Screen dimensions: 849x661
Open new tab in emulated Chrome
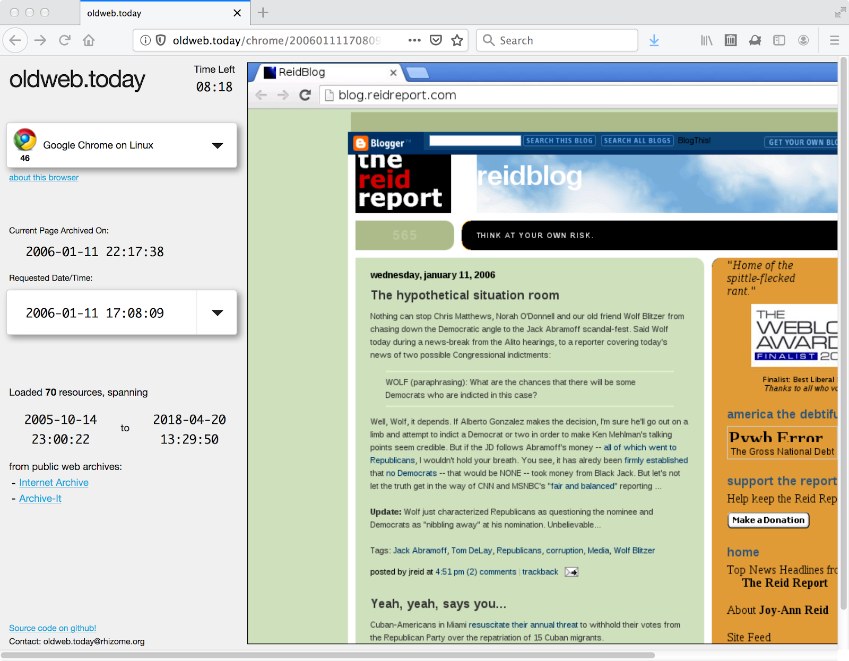coord(417,73)
